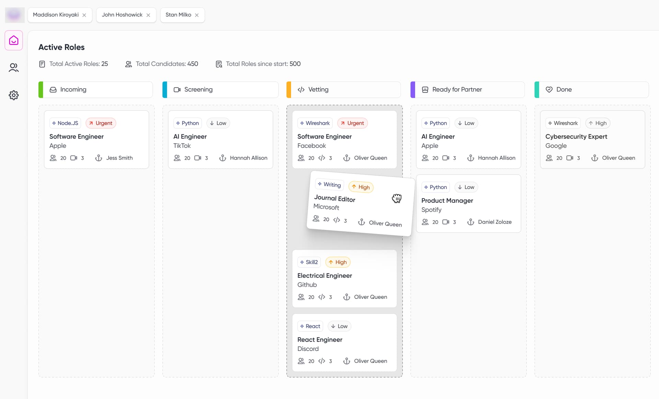
Task: Click the Low priority tag on TikTok card
Action: click(x=218, y=123)
